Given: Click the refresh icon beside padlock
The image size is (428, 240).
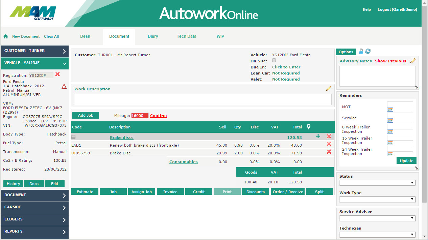Looking at the screenshot, I should coord(368,51).
